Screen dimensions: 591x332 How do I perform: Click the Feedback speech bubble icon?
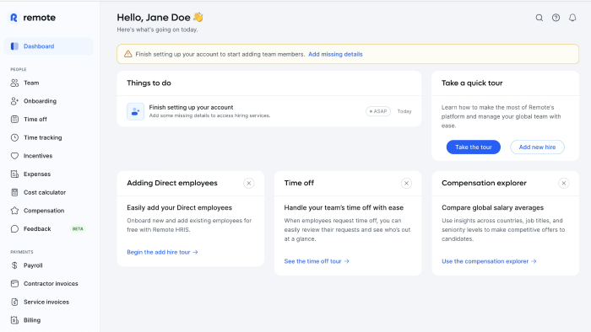14,229
